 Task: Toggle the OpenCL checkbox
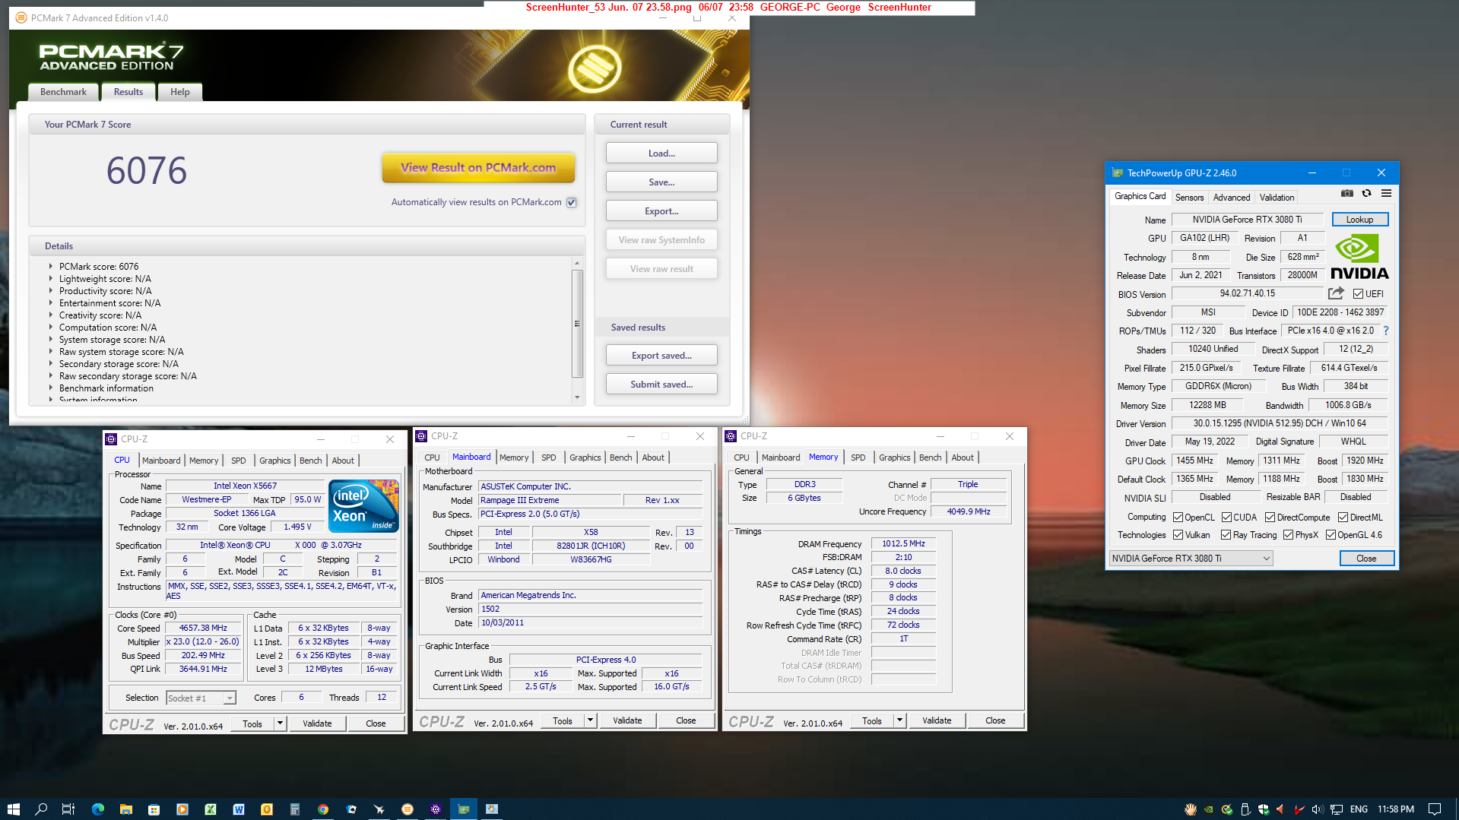click(x=1178, y=518)
